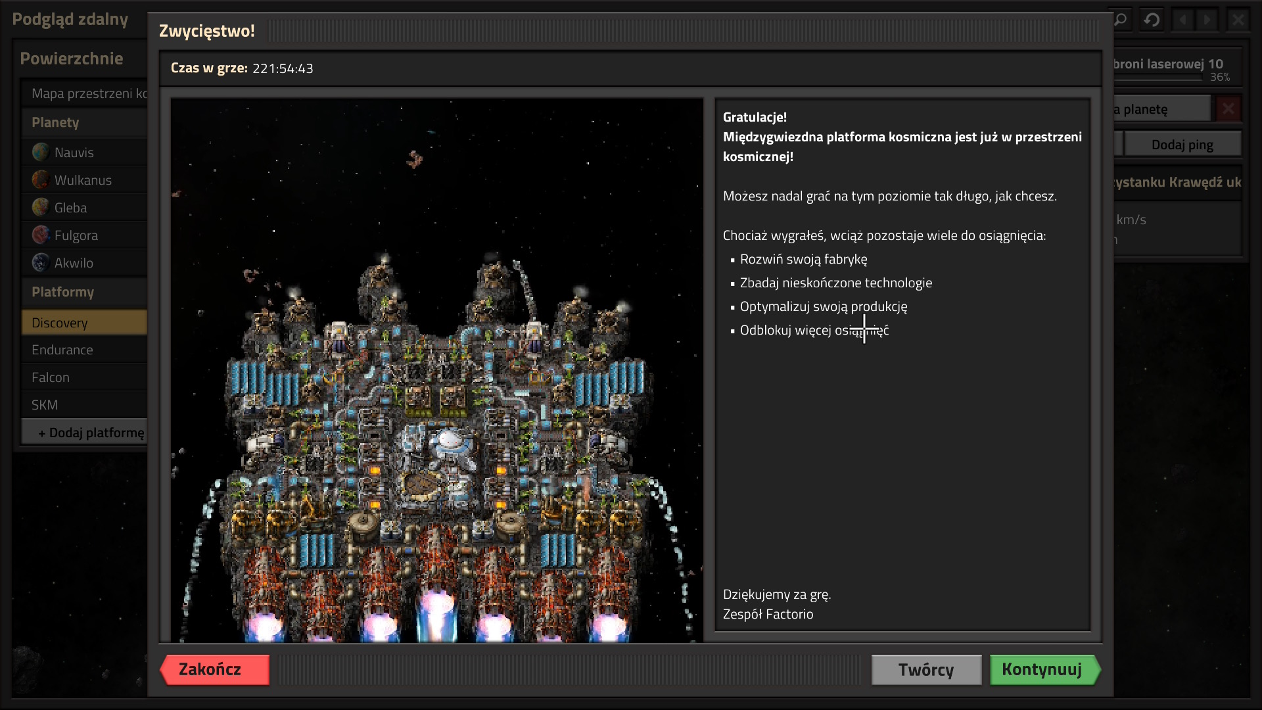Open the Twórcy credits
Image resolution: width=1262 pixels, height=710 pixels.
pos(926,670)
